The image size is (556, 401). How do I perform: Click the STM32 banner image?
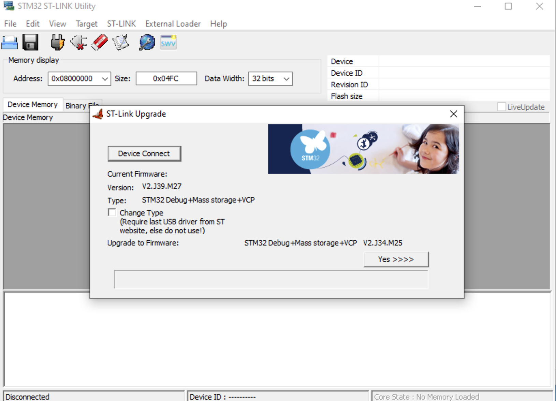(363, 149)
